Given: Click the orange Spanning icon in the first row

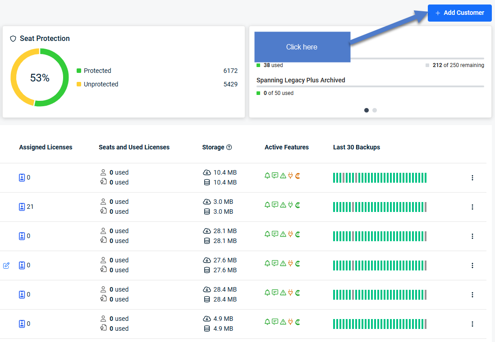Looking at the screenshot, I should pyautogui.click(x=298, y=175).
